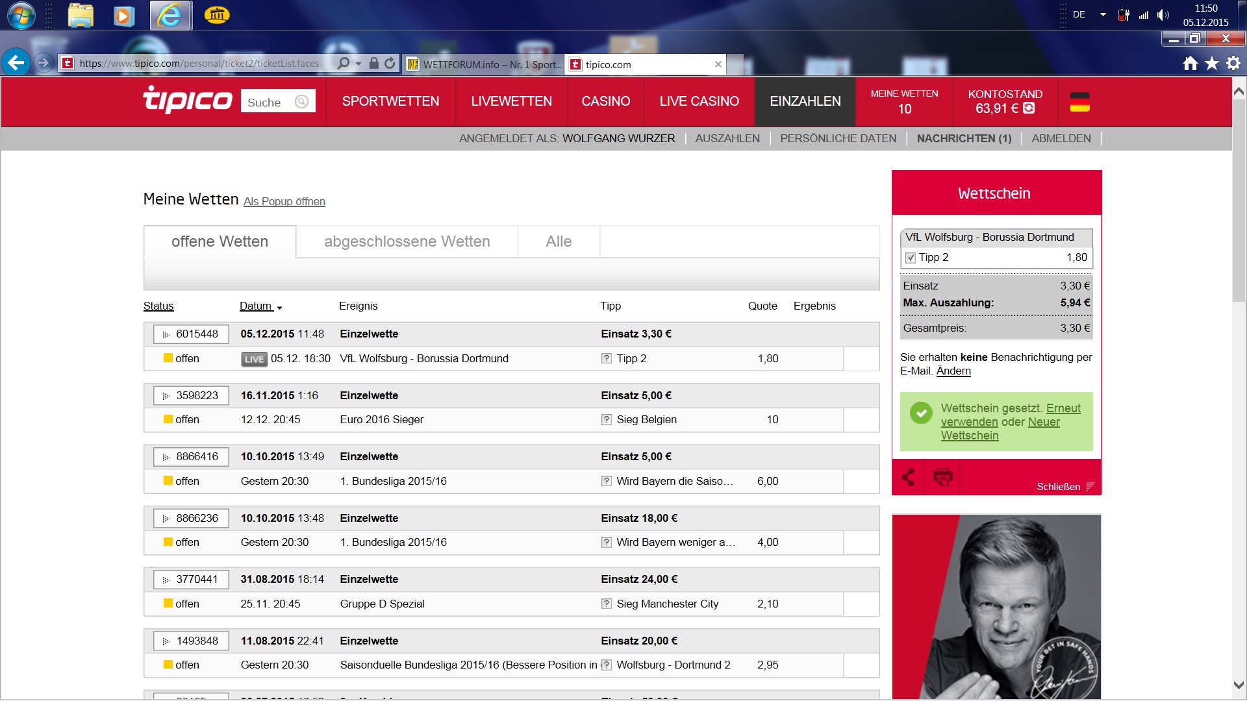Screen dimensions: 1247x701
Task: Click the volume speaker tray icon
Action: click(1163, 15)
